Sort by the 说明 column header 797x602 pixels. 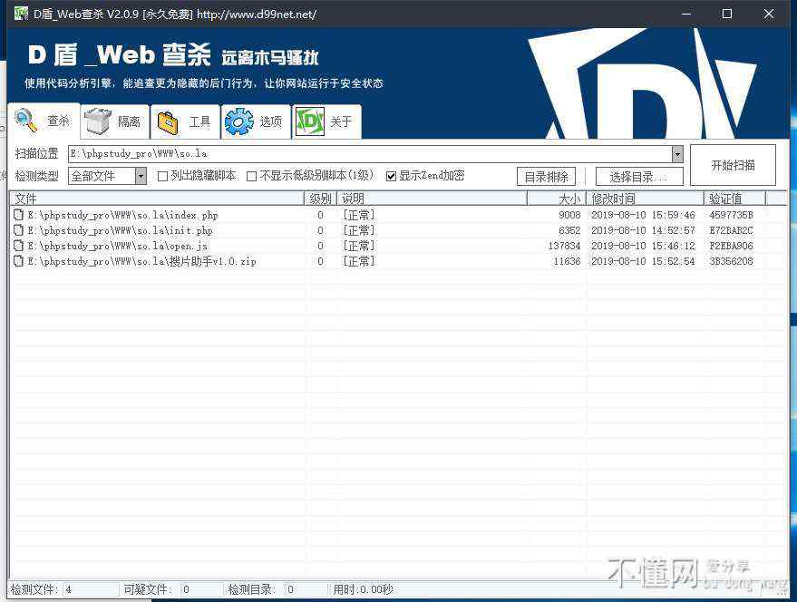coord(432,199)
